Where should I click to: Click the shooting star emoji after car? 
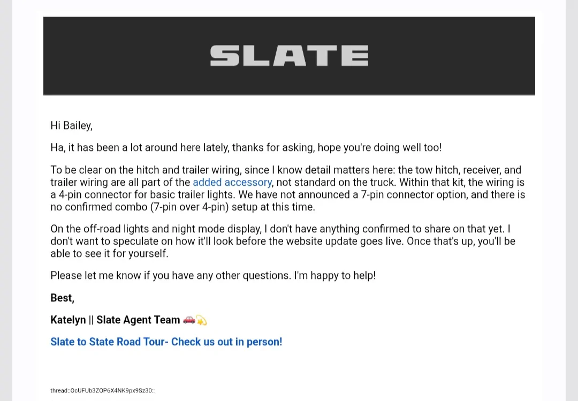(x=201, y=320)
